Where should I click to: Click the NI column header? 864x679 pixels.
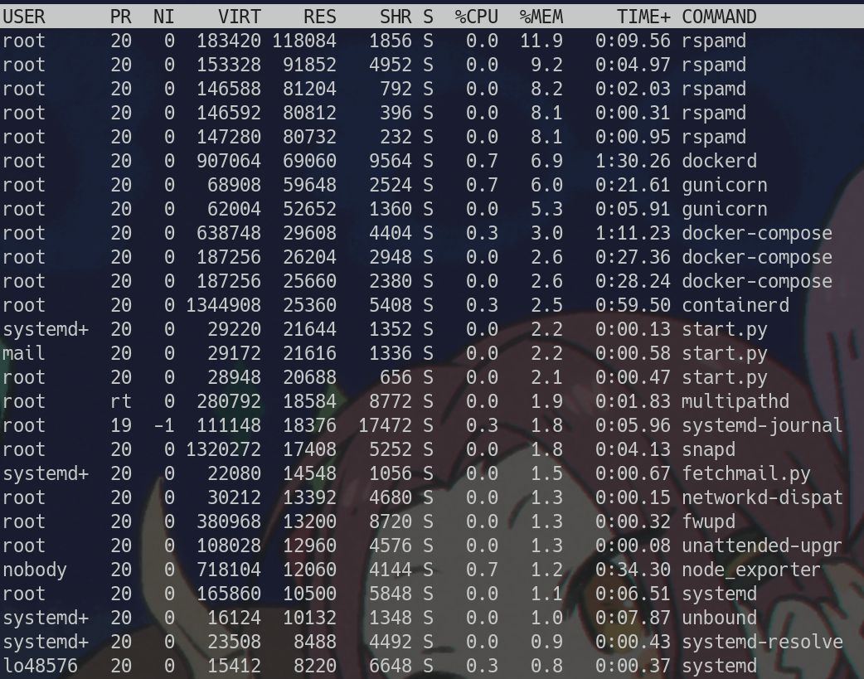[163, 17]
